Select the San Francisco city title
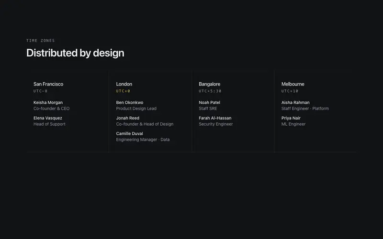 [48, 84]
